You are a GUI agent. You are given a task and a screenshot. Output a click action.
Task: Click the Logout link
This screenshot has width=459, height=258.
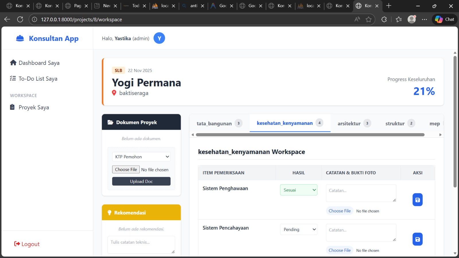pos(27,244)
